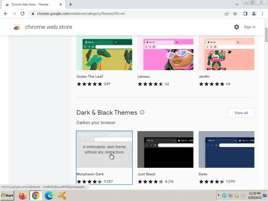Click the Slate theme title

point(203,174)
